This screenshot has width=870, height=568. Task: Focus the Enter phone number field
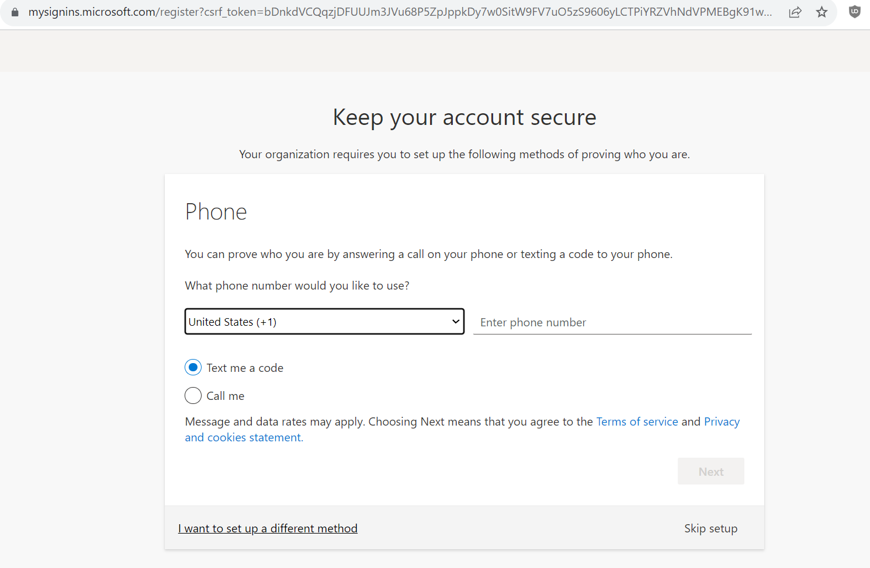point(612,322)
